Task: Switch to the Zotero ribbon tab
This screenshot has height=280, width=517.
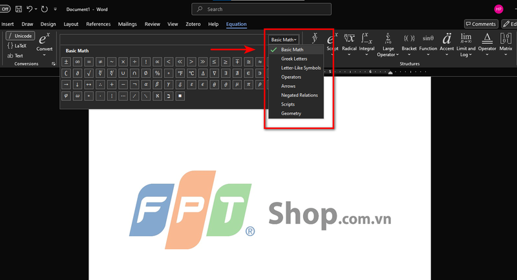Action: pos(193,24)
